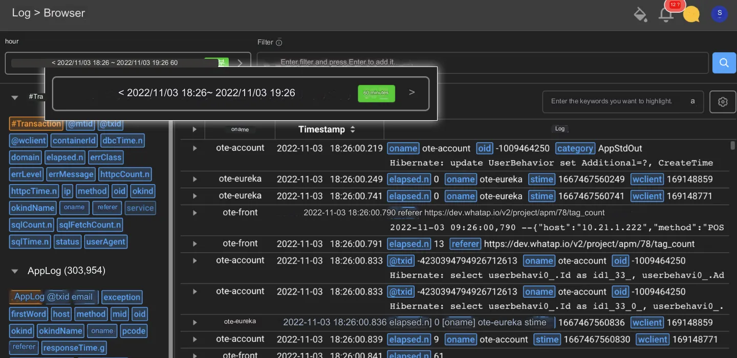Sort by Timestamp column arrows
Image resolution: width=737 pixels, height=358 pixels.
[x=353, y=130]
